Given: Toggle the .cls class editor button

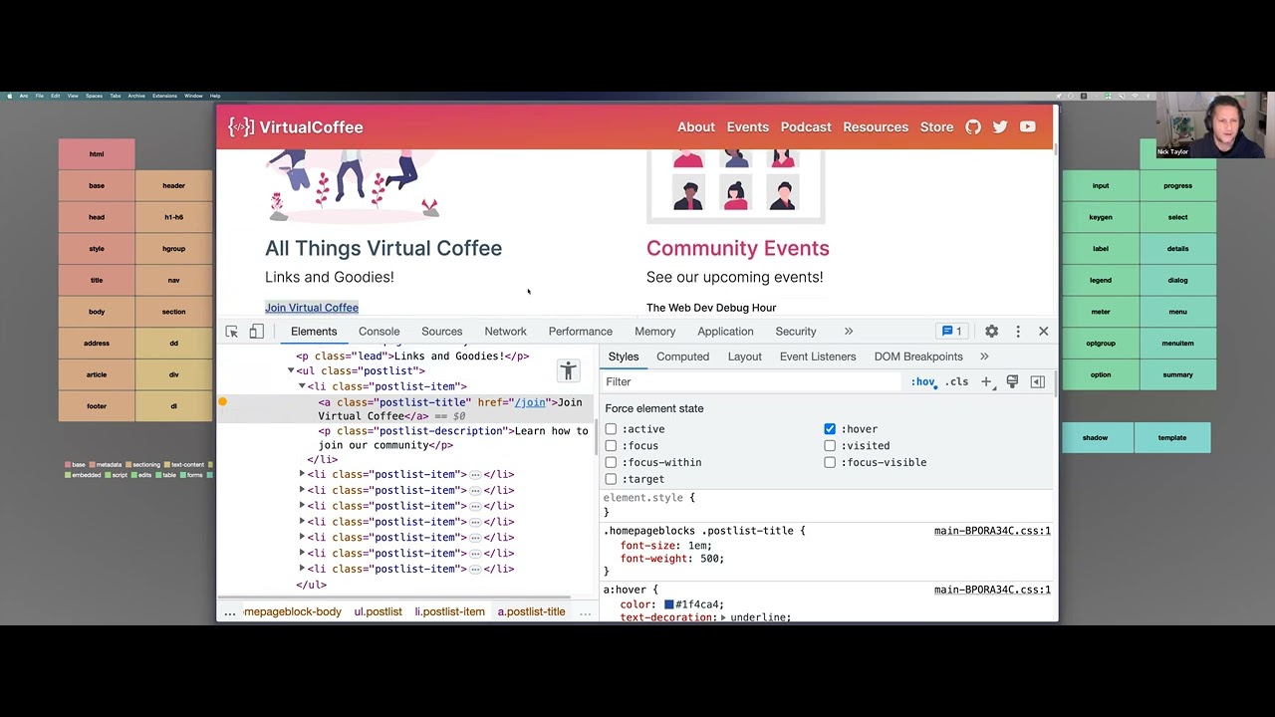Looking at the screenshot, I should 957,382.
